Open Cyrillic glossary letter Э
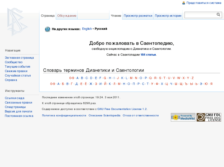Screen dimensions: 224x167 tap(201, 84)
